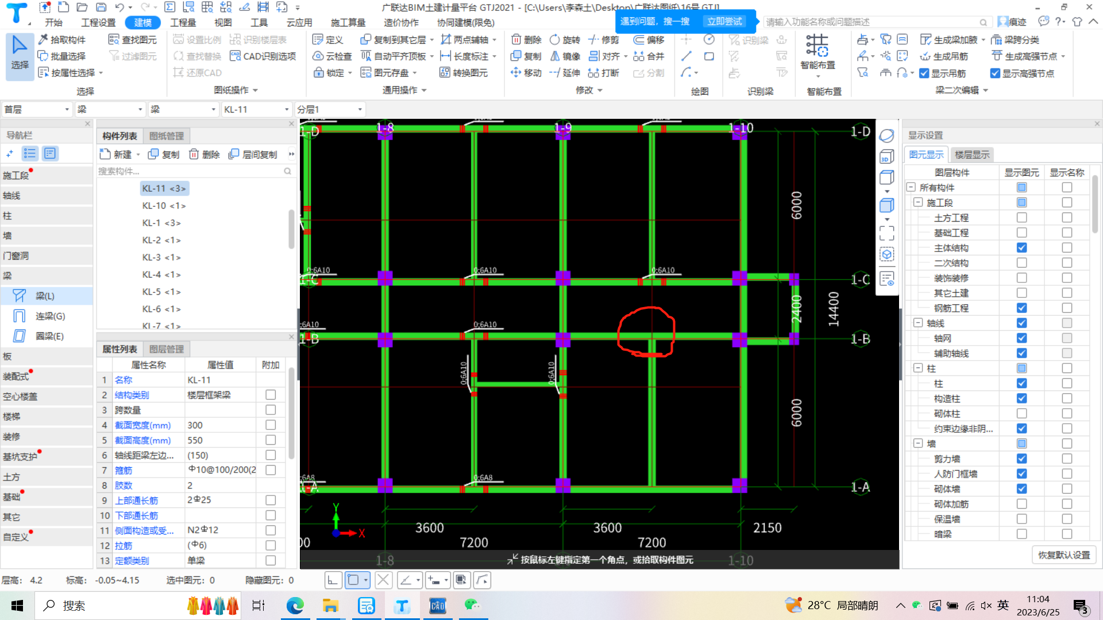Select 连梁(G) in navigation bar

point(46,316)
